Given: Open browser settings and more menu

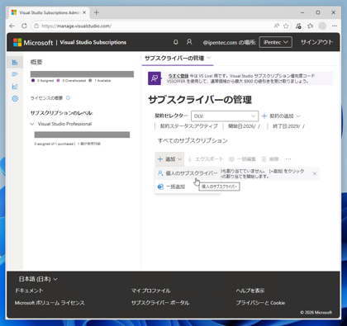Looking at the screenshot, I should pos(335,26).
